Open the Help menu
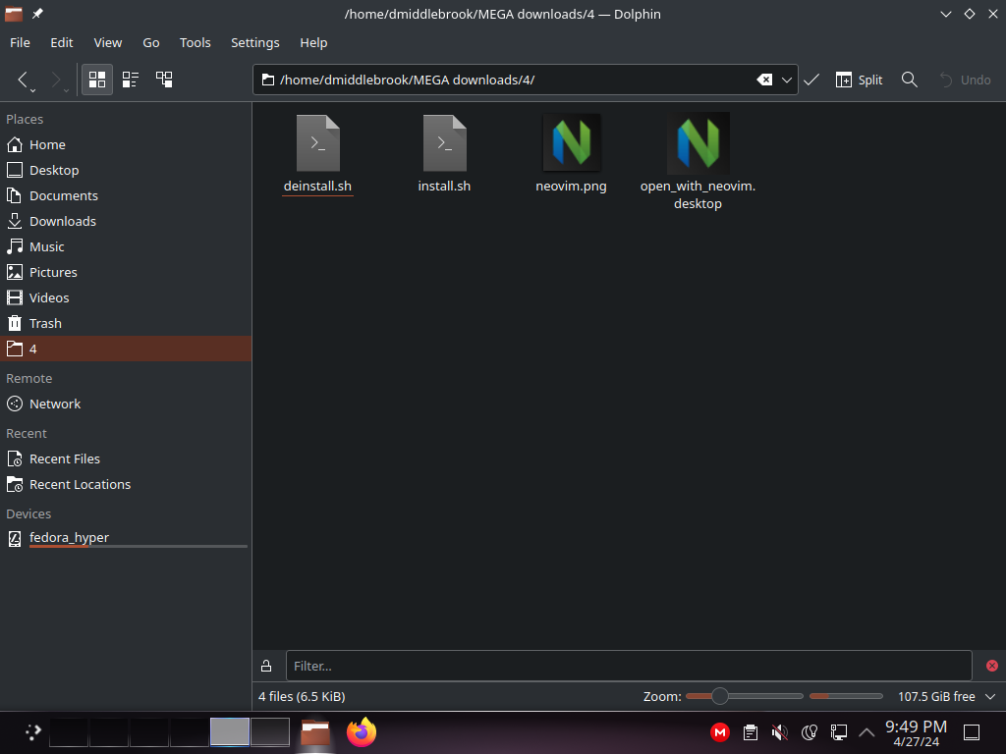Image resolution: width=1006 pixels, height=754 pixels. [313, 42]
